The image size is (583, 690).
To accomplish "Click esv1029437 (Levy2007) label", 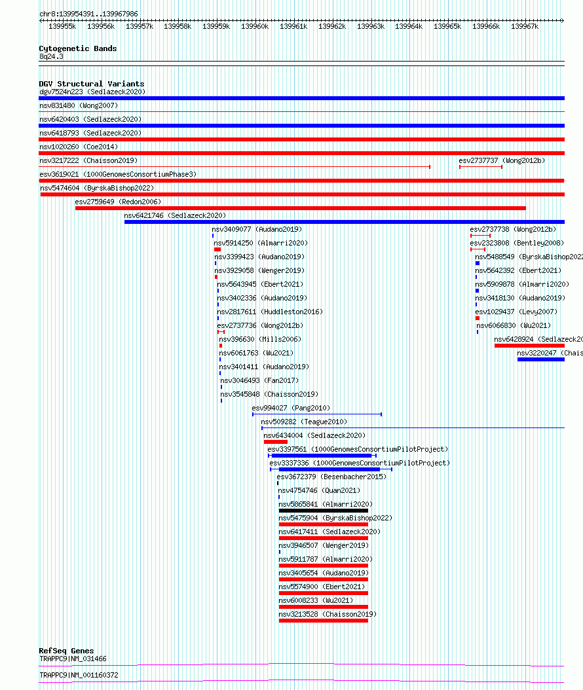I will click(516, 312).
